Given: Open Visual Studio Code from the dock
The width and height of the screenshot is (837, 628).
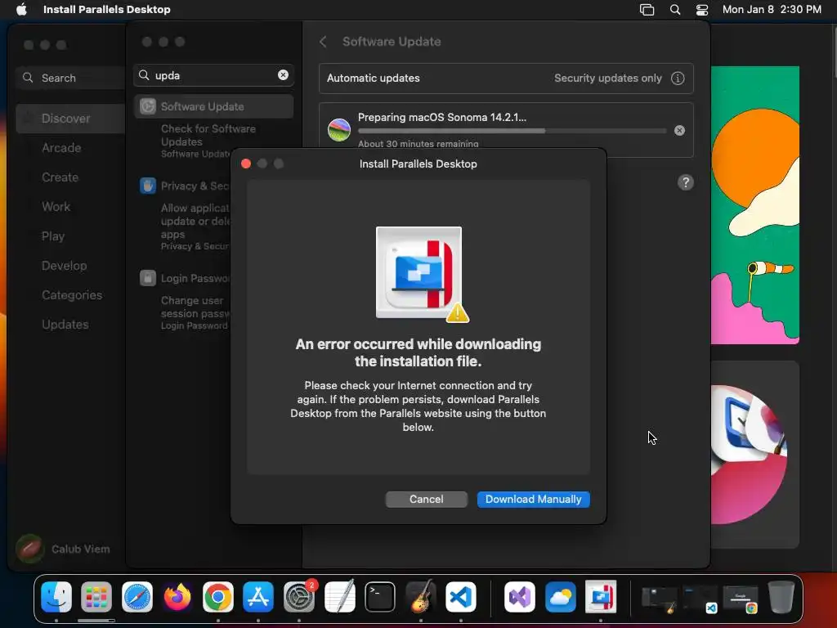Looking at the screenshot, I should pyautogui.click(x=461, y=596).
